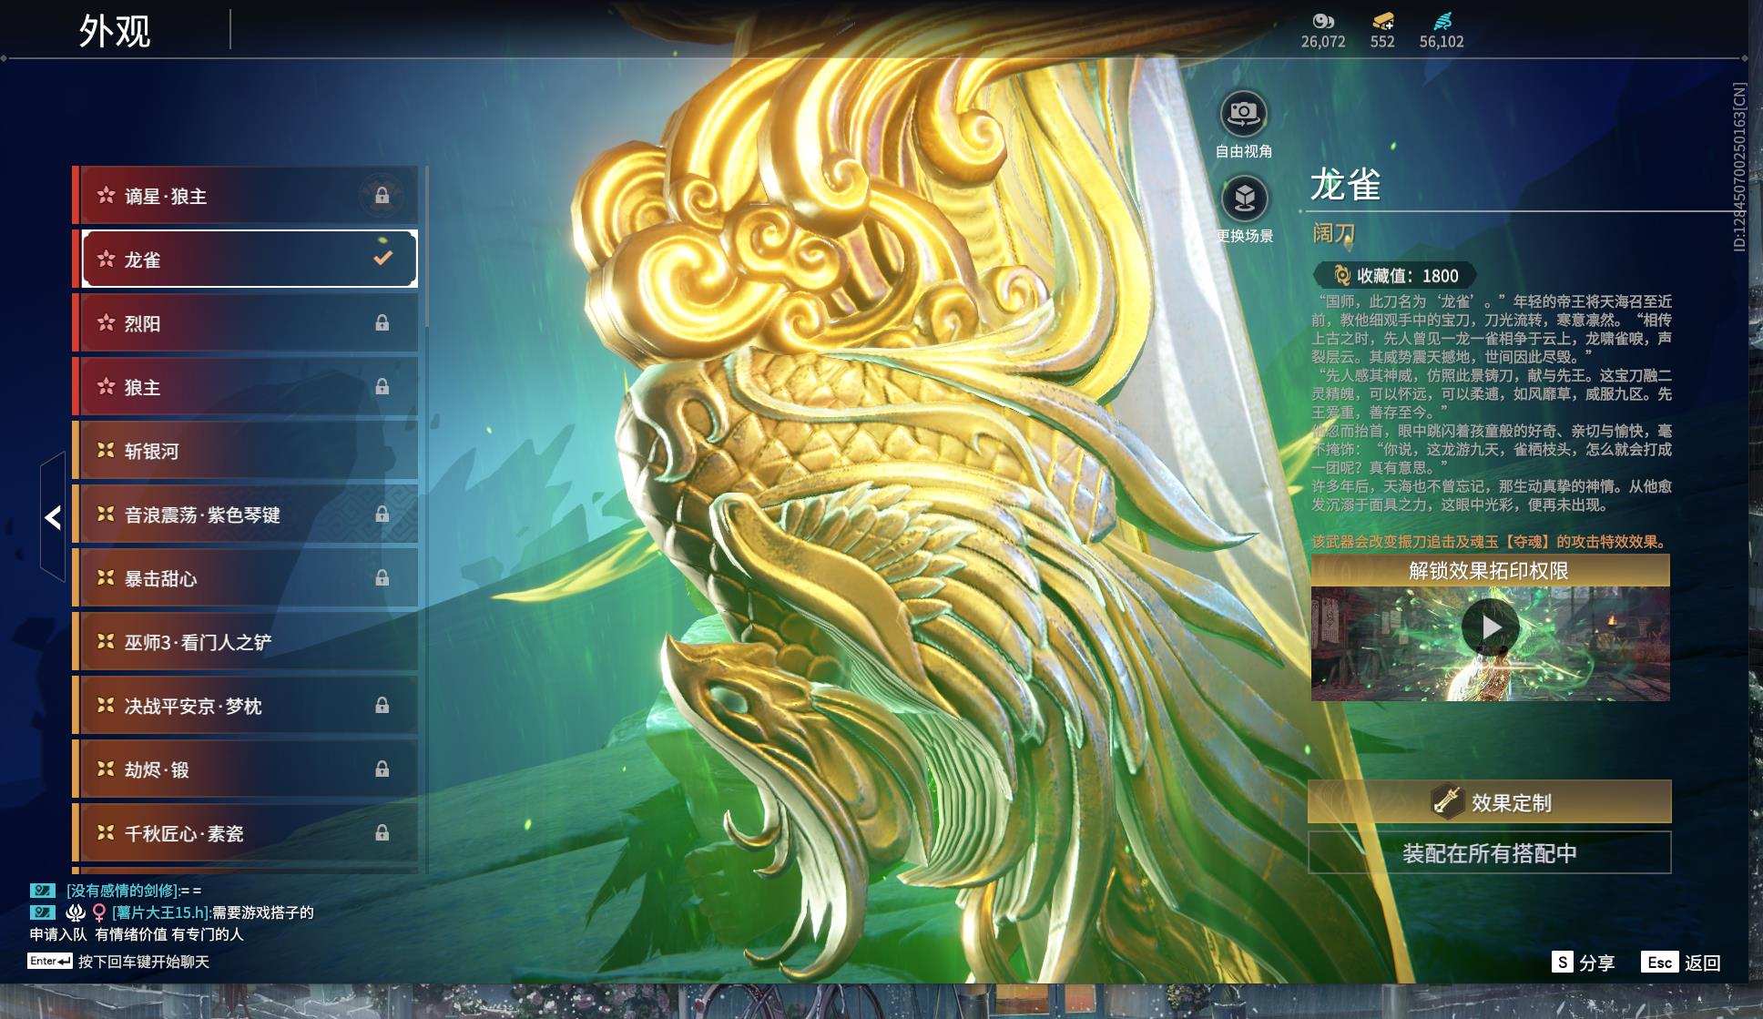Click the sword icon on 效果定制

[x=1446, y=800]
